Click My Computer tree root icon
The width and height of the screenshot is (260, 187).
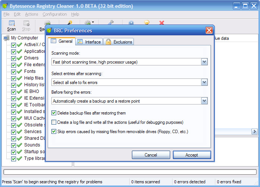pyautogui.click(x=6, y=38)
